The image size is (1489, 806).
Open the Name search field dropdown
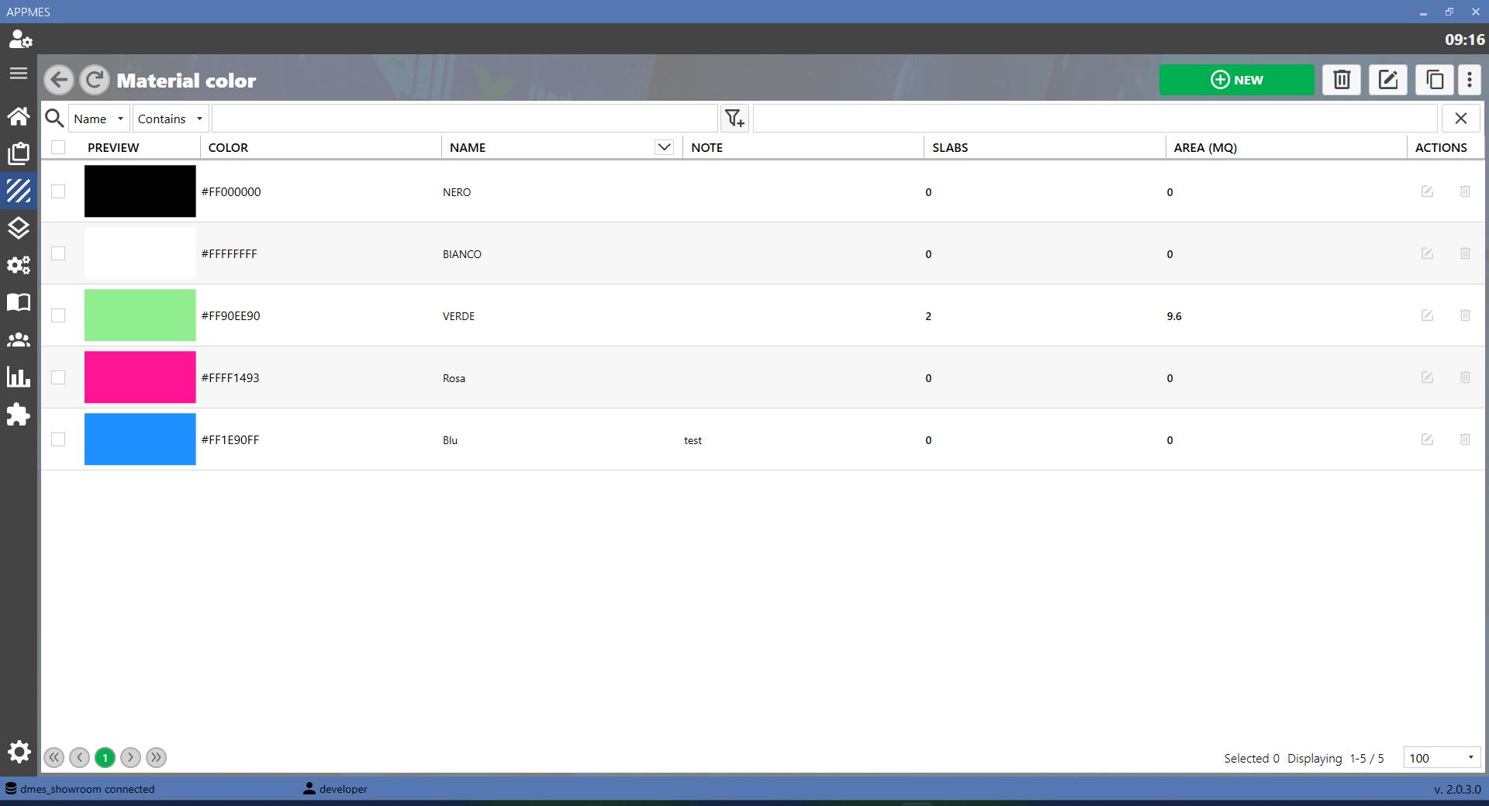(x=99, y=119)
